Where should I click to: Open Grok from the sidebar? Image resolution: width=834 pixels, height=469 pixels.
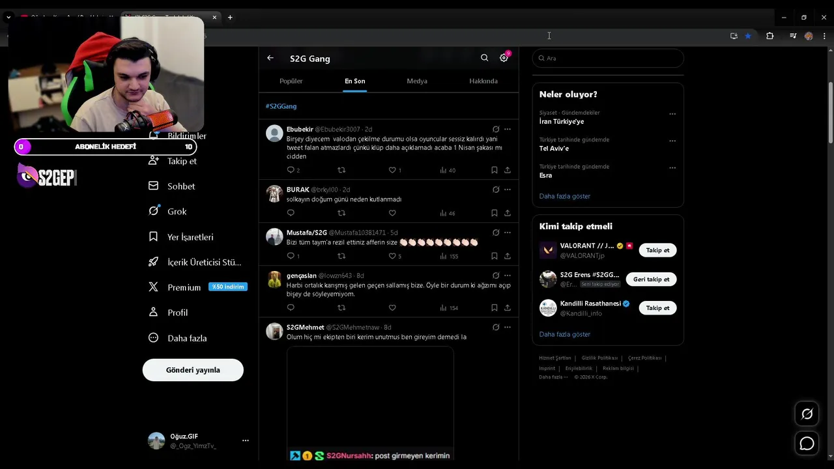click(167, 211)
